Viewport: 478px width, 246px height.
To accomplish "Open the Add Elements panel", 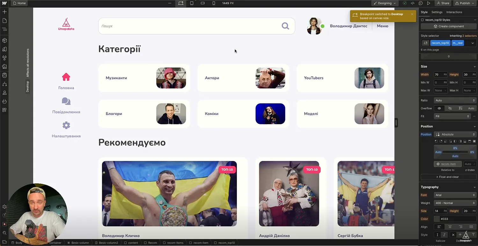I will 4,12.
